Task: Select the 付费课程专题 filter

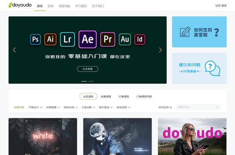Action: pos(144,97)
